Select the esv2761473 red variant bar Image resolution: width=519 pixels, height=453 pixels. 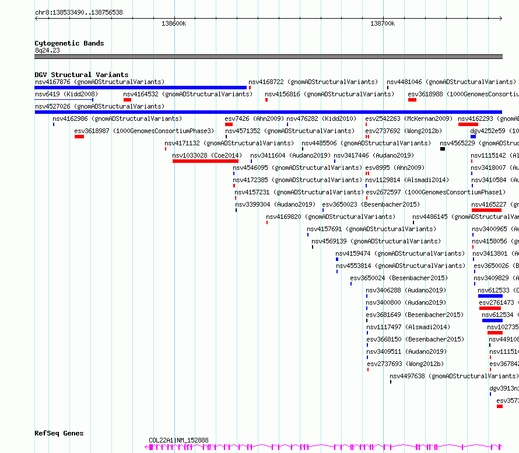(490, 308)
